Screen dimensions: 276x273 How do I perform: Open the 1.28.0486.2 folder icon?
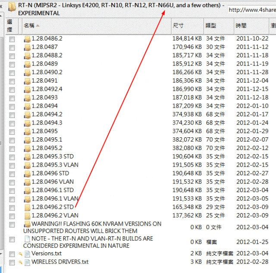click(x=27, y=39)
